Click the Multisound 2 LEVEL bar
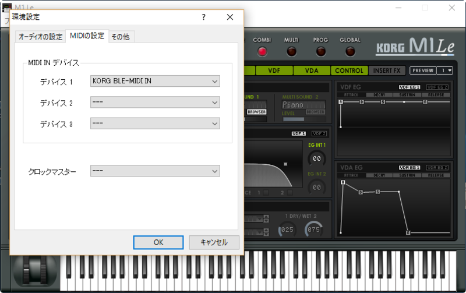 point(303,119)
